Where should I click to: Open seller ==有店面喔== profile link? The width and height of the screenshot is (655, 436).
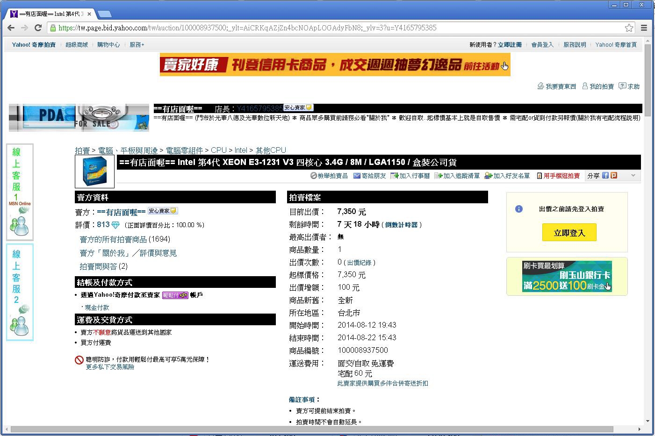122,212
